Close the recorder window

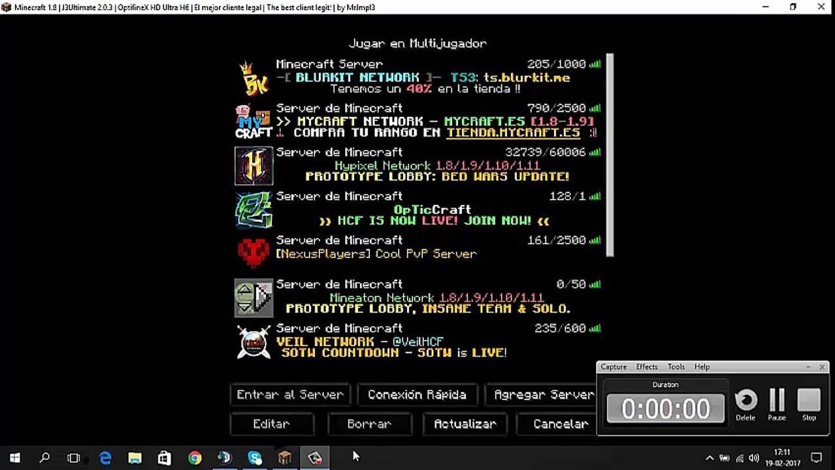click(822, 367)
